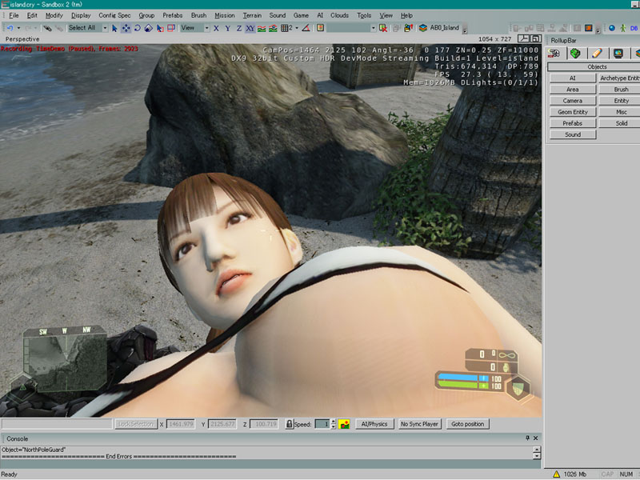Viewport: 640px width, 480px height.
Task: Activate the Select arrow tool
Action: pos(114,28)
